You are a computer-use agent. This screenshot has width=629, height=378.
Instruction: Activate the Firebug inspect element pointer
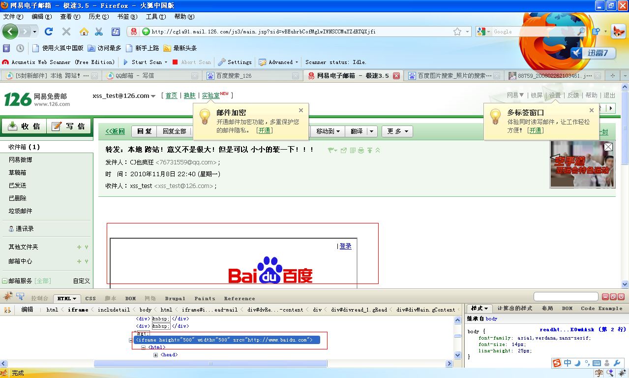pos(21,297)
